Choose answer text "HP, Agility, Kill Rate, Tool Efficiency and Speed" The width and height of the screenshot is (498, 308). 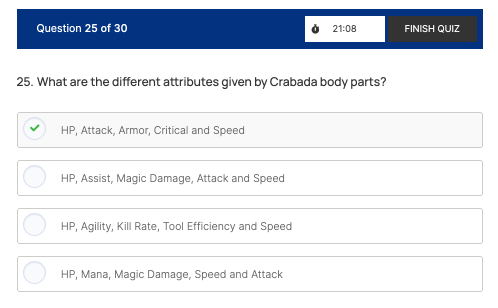point(176,226)
